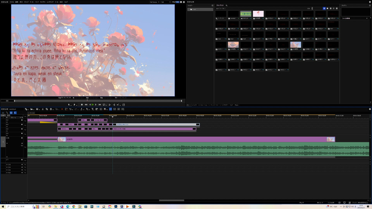The image size is (372, 209).
Task: Start playback with the green Play button
Action: tap(93, 104)
